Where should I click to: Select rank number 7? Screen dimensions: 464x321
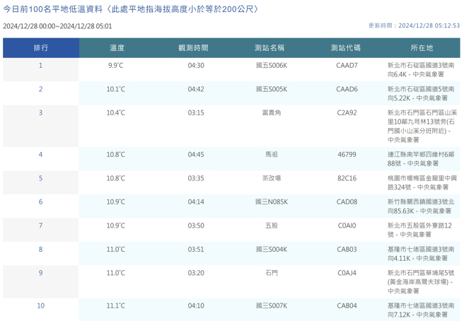(40, 226)
